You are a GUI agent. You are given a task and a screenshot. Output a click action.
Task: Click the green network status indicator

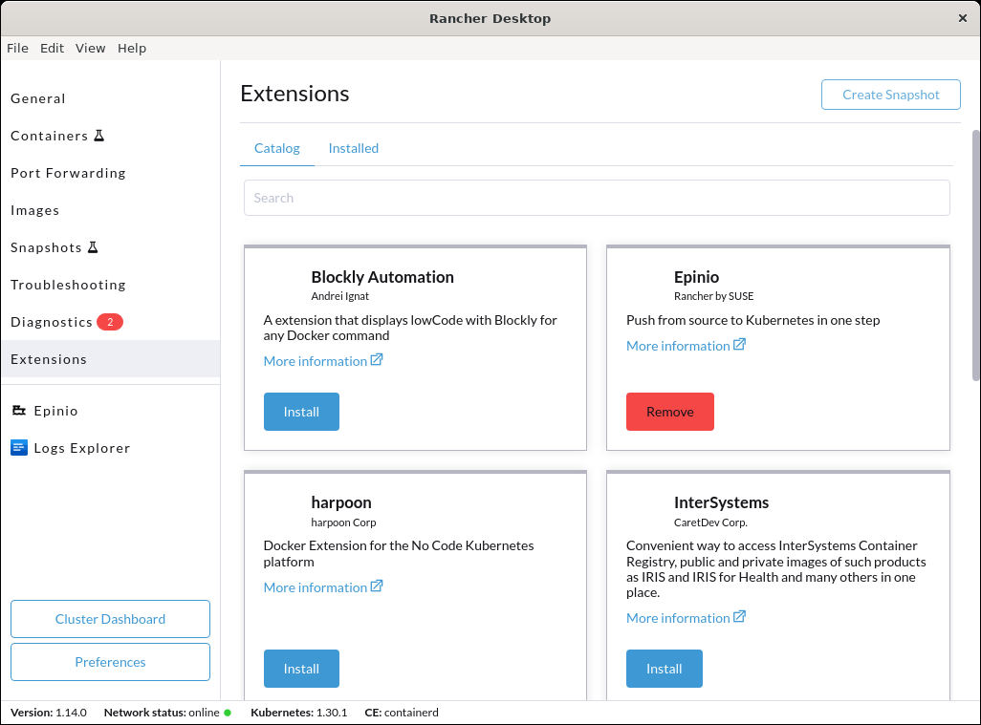228,713
